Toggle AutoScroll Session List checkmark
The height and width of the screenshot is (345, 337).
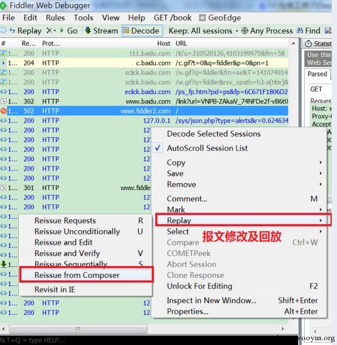click(158, 148)
